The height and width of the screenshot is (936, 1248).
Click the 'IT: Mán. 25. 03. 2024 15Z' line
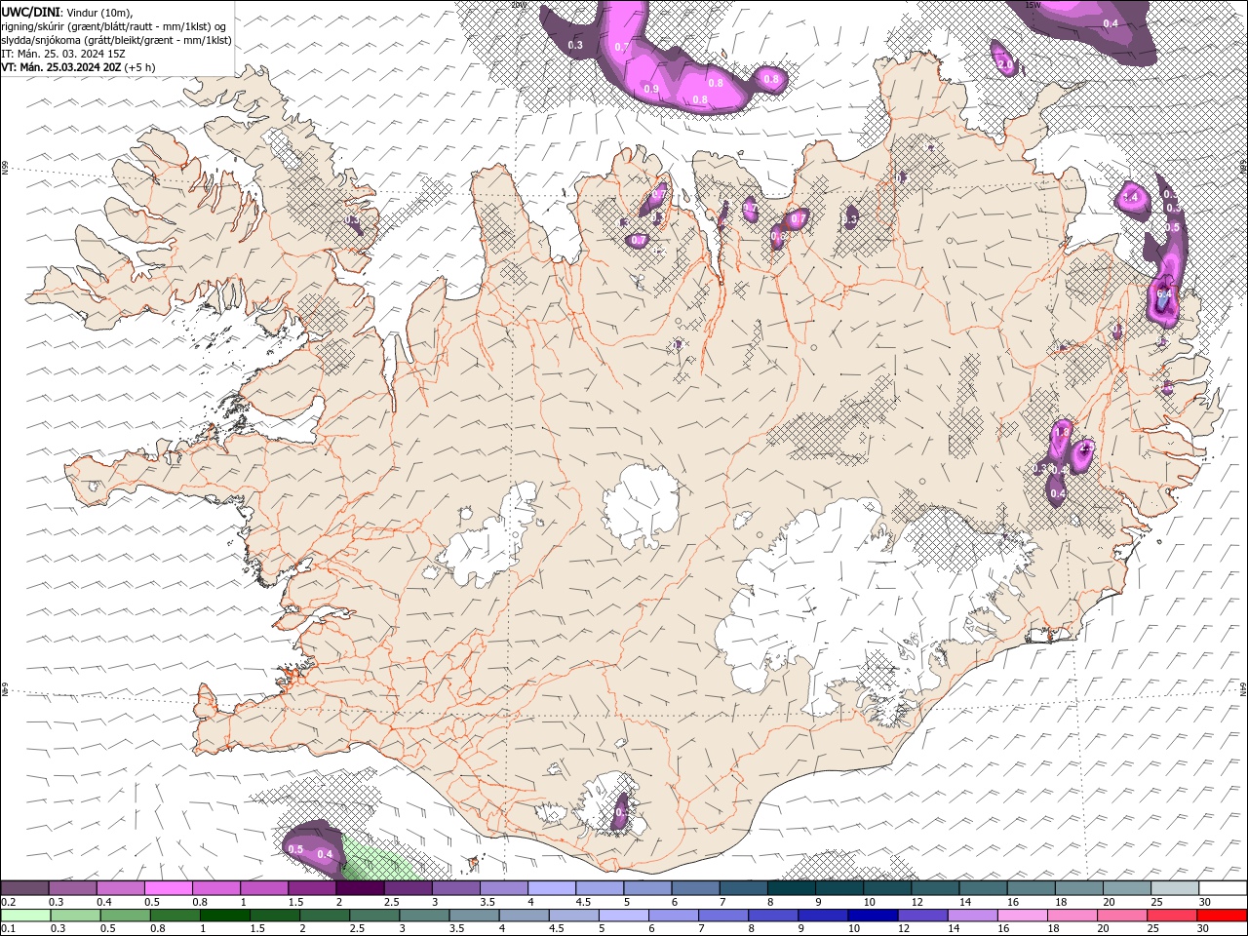tap(64, 54)
